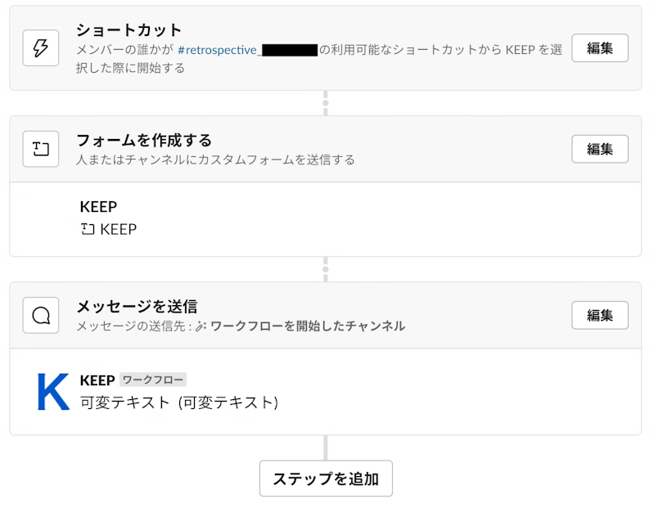Click the blue K workflow avatar
Image resolution: width=654 pixels, height=508 pixels.
[x=53, y=391]
